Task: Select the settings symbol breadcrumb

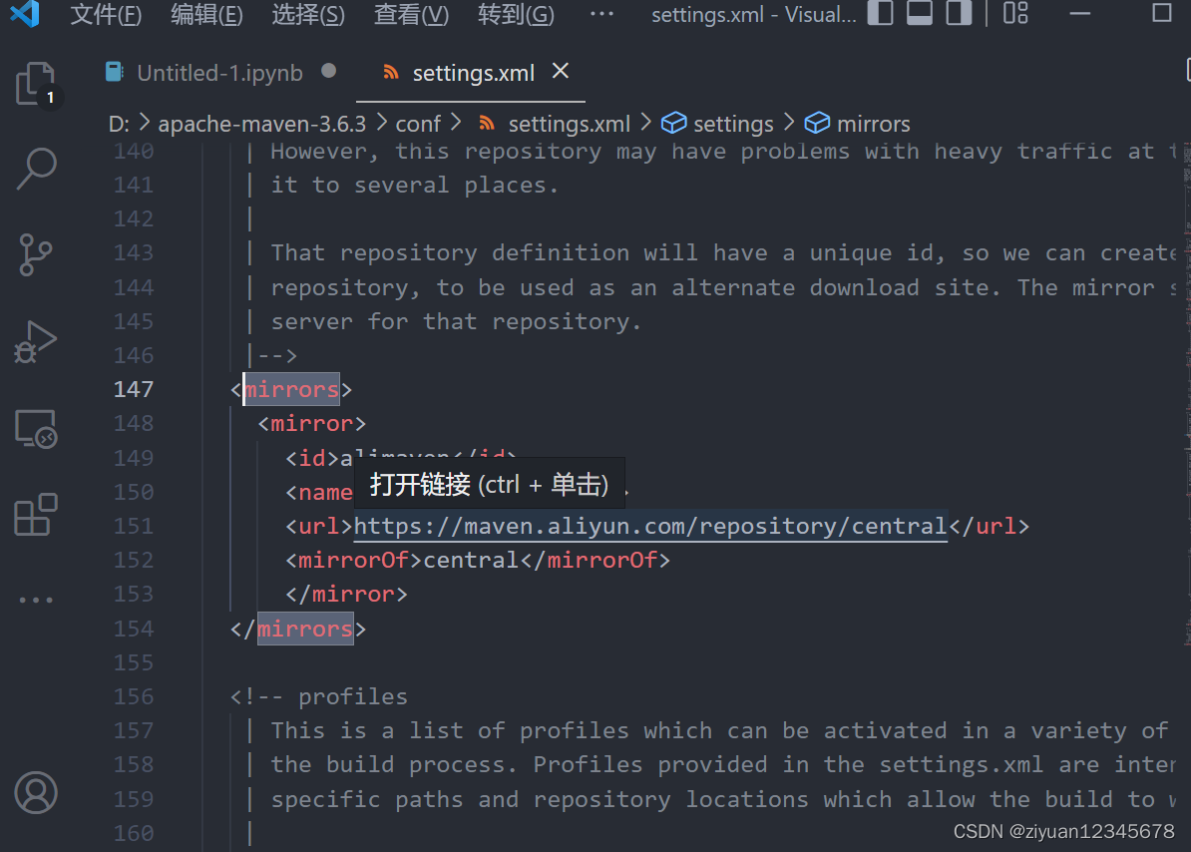Action: (733, 124)
